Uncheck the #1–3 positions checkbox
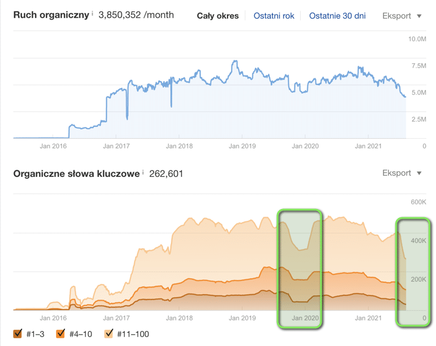This screenshot has height=346, width=436. tap(18, 334)
